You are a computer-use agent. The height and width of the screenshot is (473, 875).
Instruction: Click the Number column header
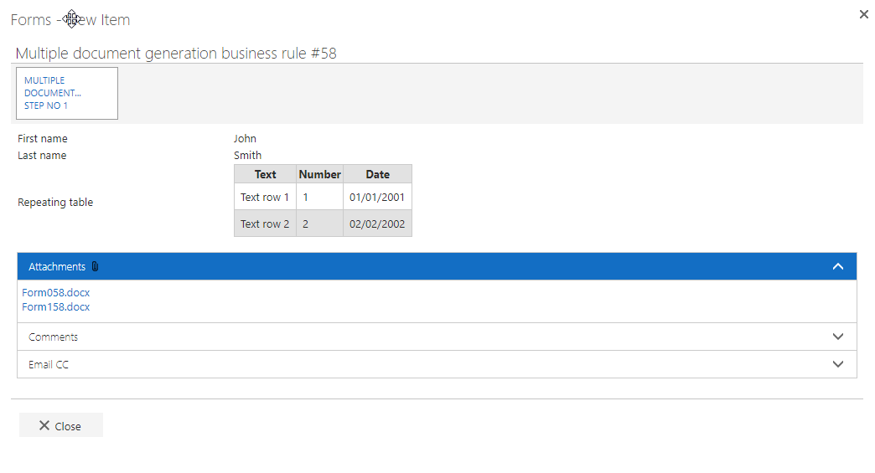pos(320,174)
